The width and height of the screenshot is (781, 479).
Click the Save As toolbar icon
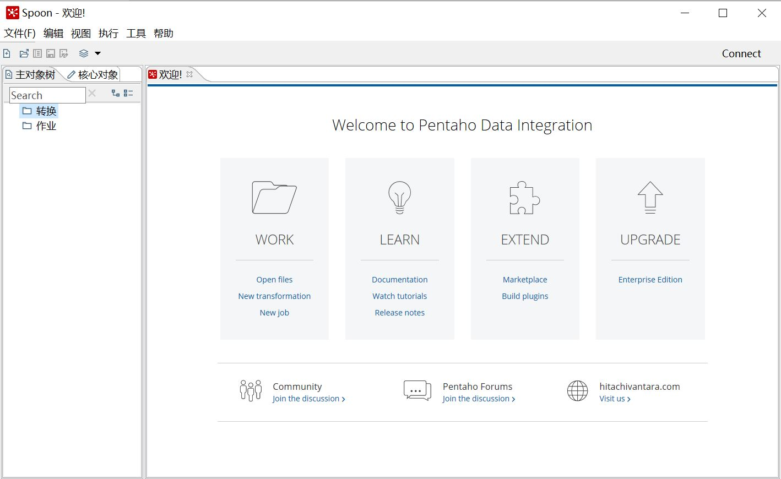coord(64,53)
